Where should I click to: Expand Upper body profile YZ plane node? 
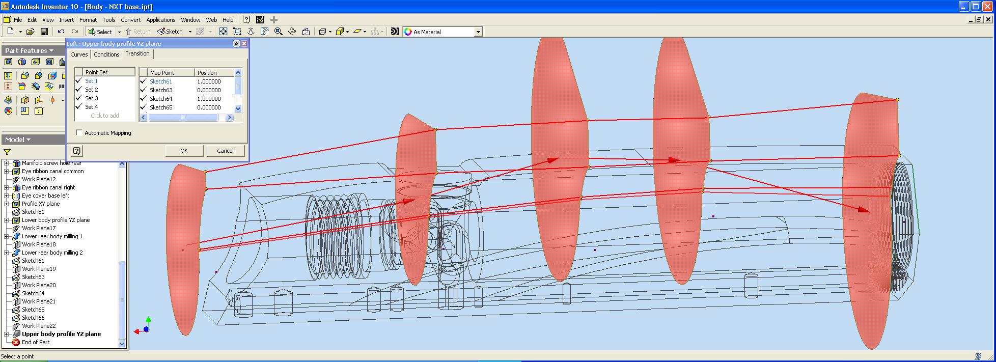[7, 334]
